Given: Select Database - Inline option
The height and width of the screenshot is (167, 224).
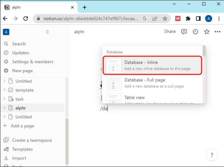Looking at the screenshot, I should pos(152,65).
